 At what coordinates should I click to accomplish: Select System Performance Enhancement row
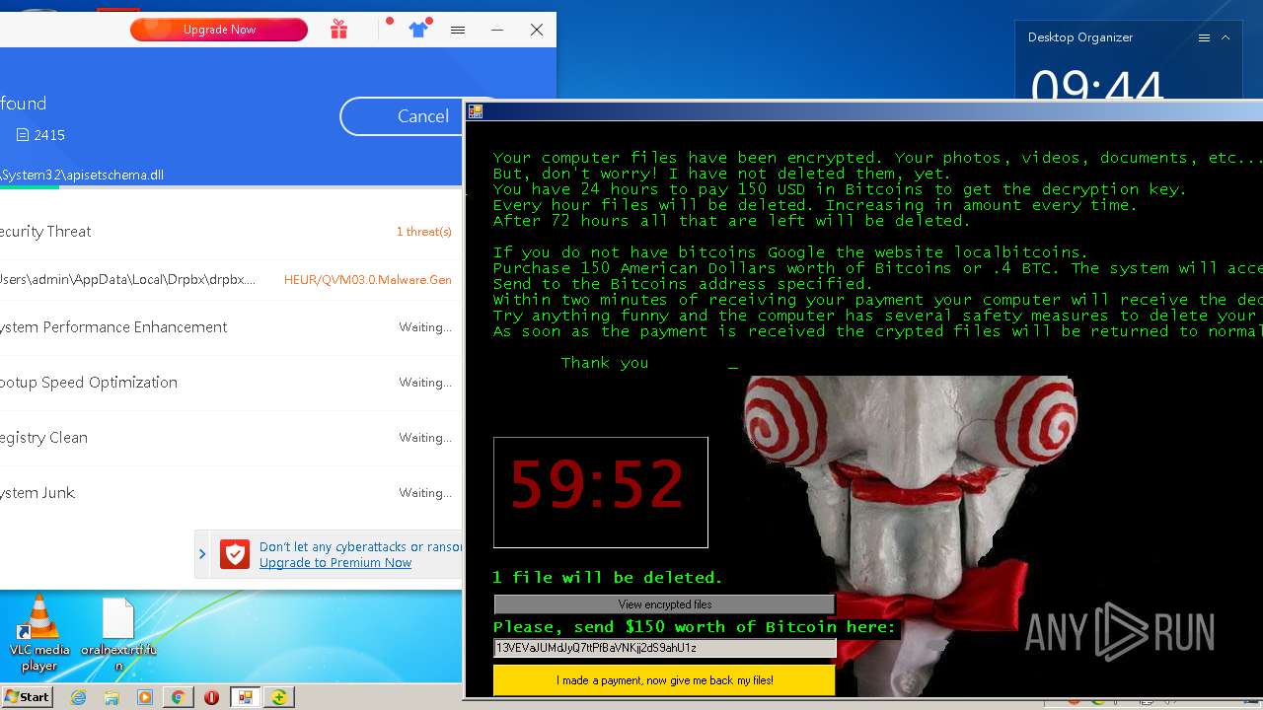pyautogui.click(x=231, y=327)
